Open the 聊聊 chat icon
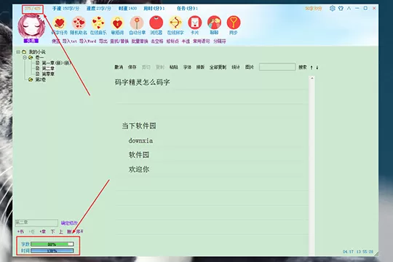393x262 pixels. pos(214,23)
